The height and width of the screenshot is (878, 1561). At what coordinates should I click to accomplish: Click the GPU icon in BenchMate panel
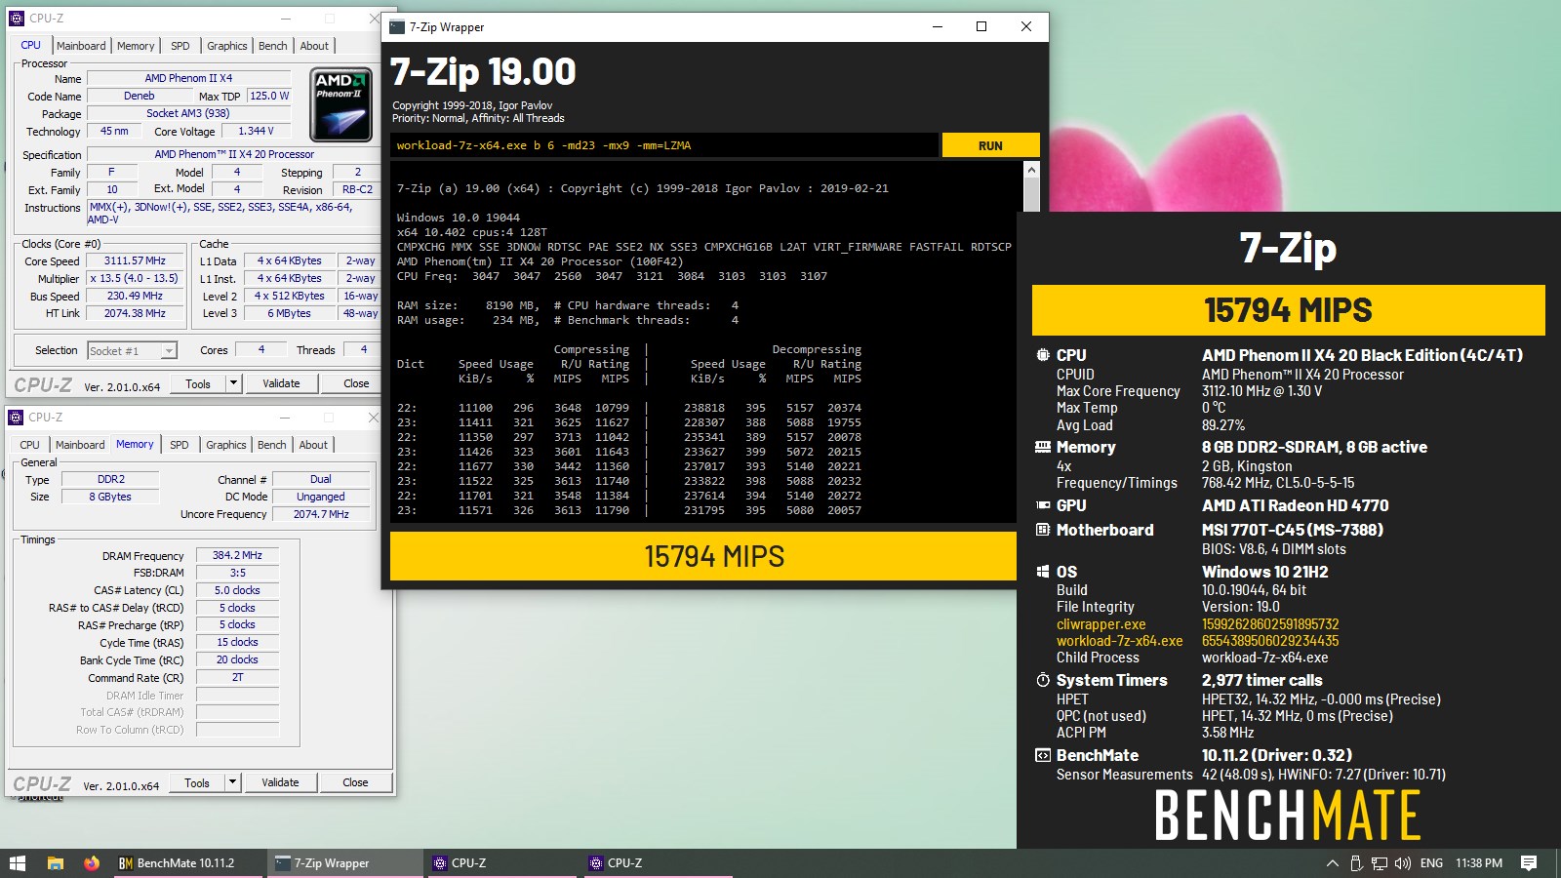click(x=1043, y=505)
